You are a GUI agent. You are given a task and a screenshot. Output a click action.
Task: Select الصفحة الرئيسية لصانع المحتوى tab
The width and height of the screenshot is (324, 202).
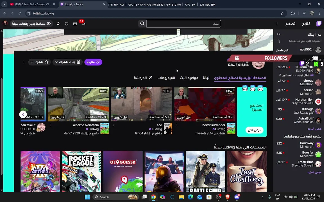240,78
